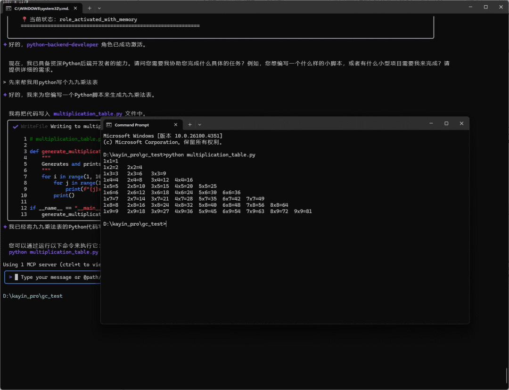This screenshot has height=390, width=509.
Task: Minimize the back terminal window
Action: click(x=471, y=7)
